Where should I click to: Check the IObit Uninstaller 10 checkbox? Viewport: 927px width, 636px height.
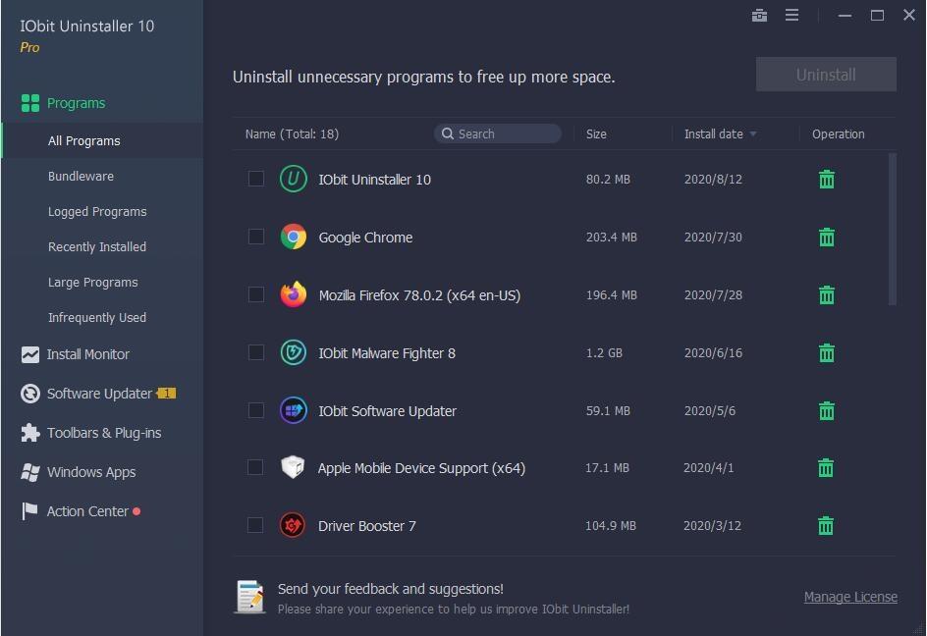pos(256,179)
